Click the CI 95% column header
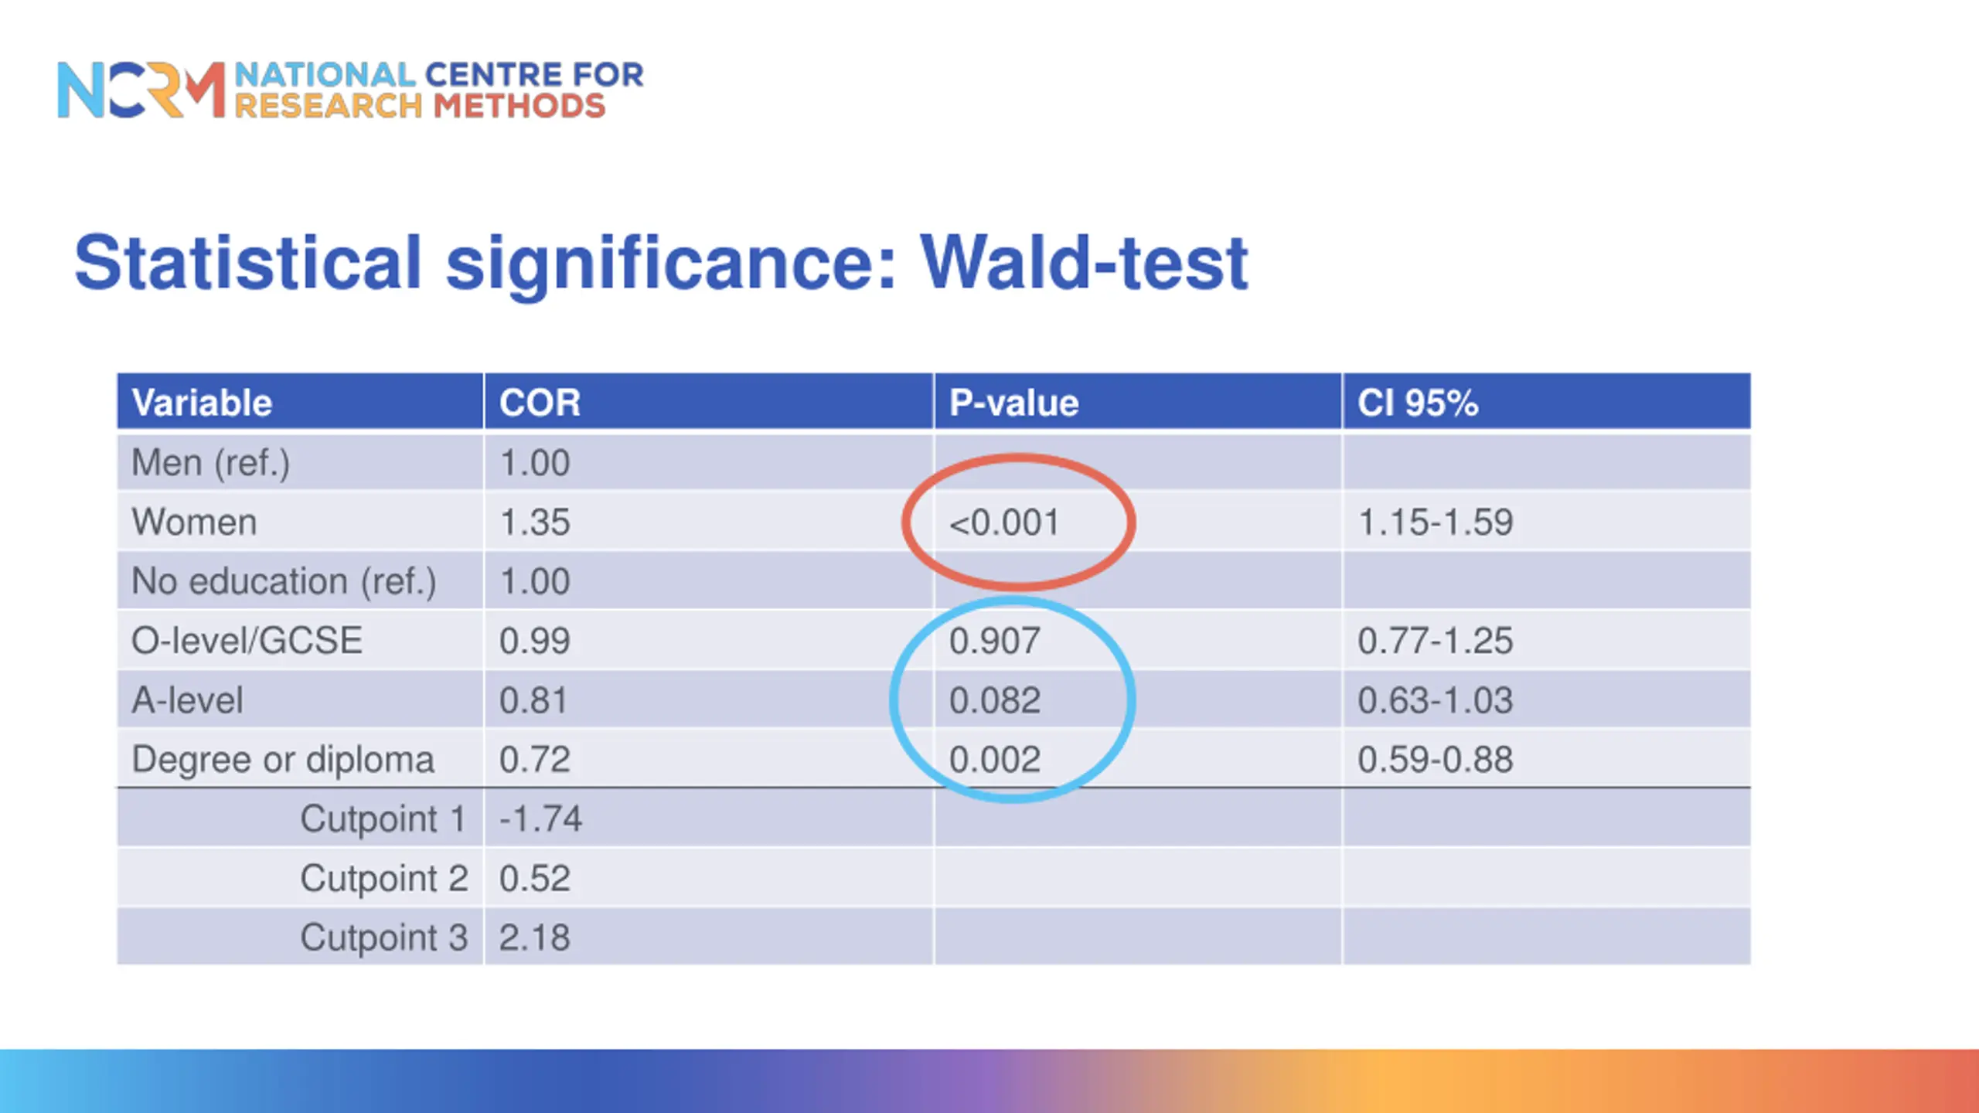1979x1113 pixels. point(1418,403)
